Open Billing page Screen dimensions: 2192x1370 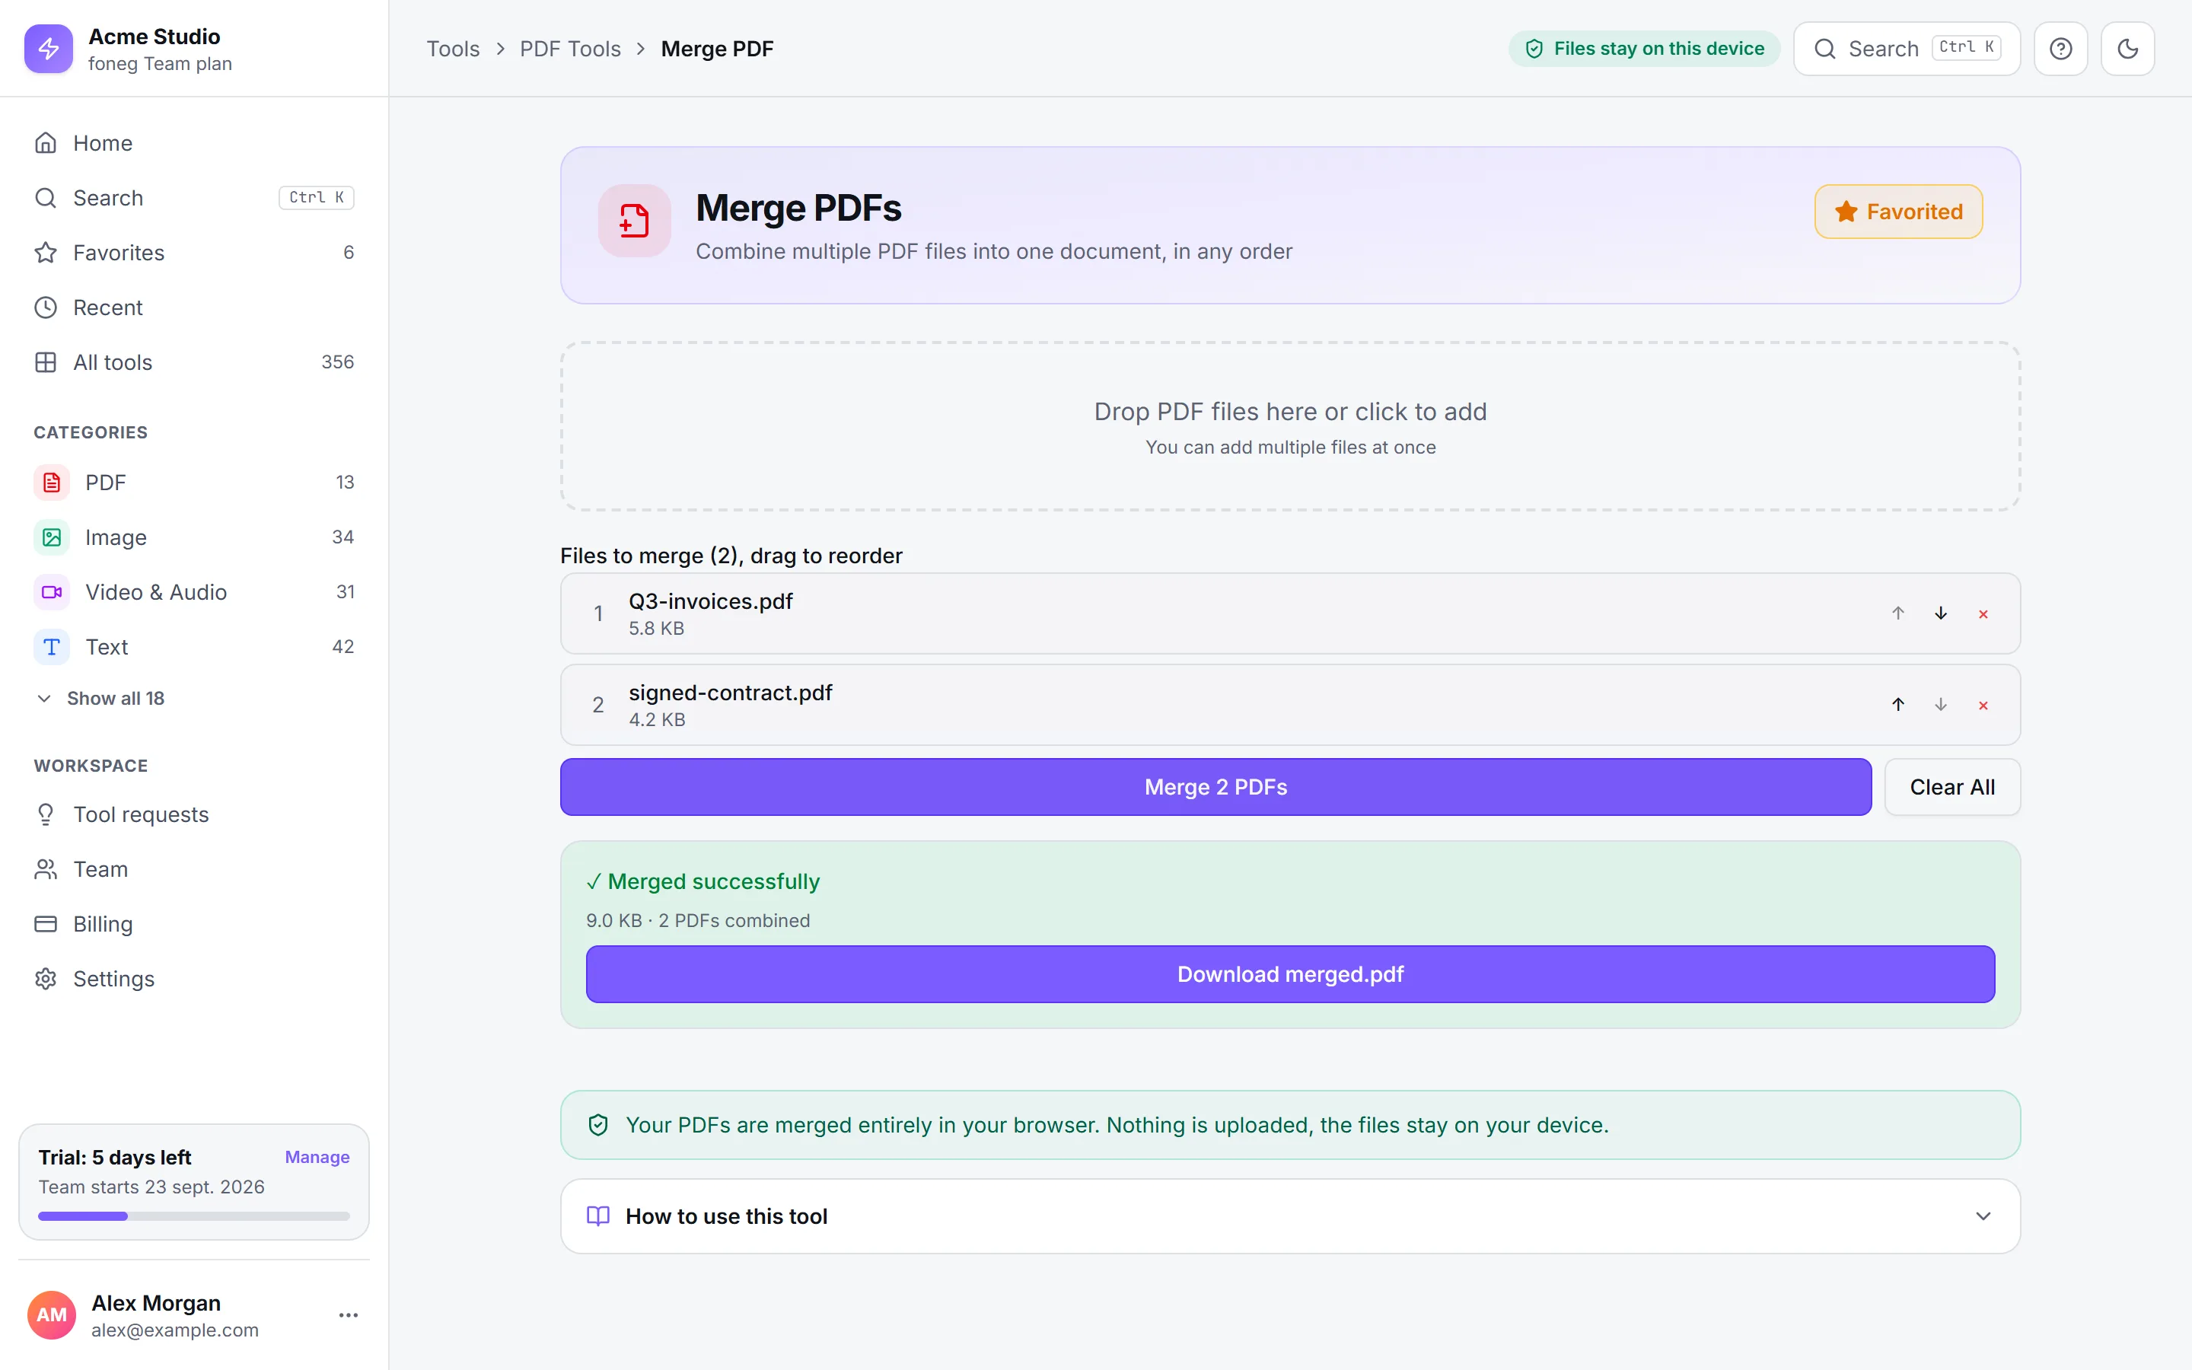tap(194, 924)
